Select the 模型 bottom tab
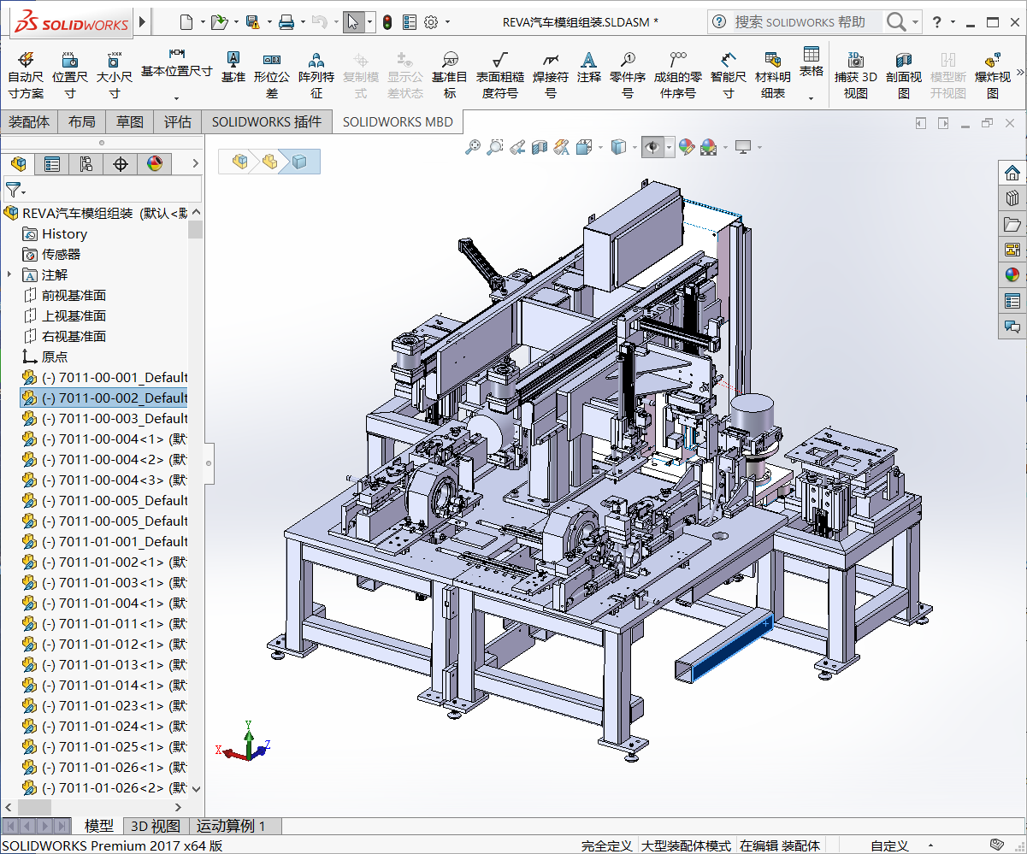This screenshot has width=1027, height=854. [x=99, y=826]
